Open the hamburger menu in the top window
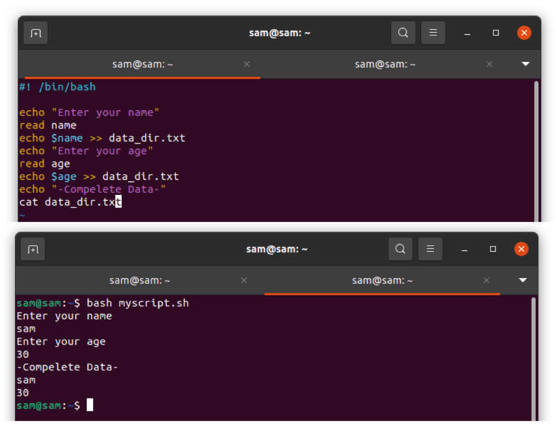558x437 pixels. [433, 33]
